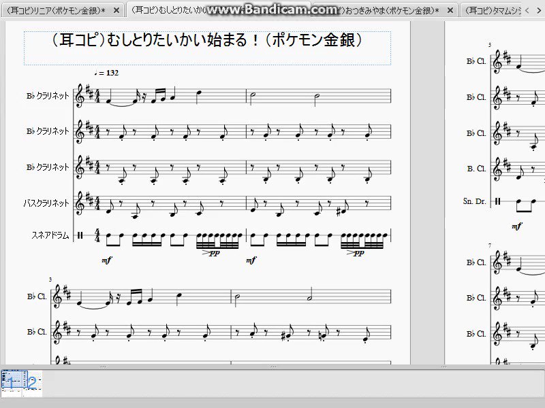545x408 pixels.
Task: Select measure number 7 on page 2
Action: 490,245
